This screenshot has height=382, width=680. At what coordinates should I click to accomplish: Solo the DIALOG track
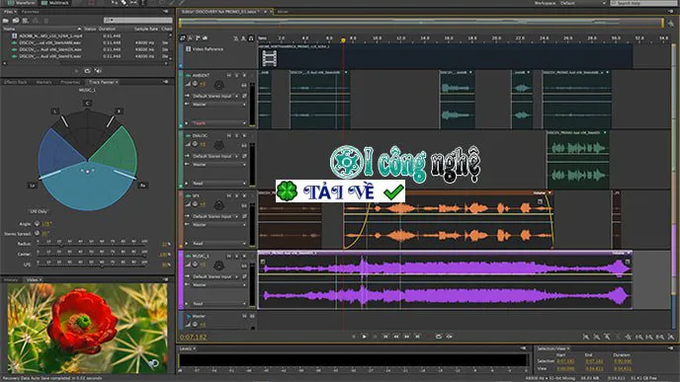[x=237, y=135]
